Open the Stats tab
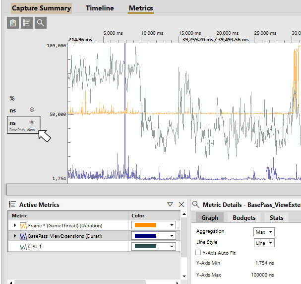301x284 pixels. point(276,217)
